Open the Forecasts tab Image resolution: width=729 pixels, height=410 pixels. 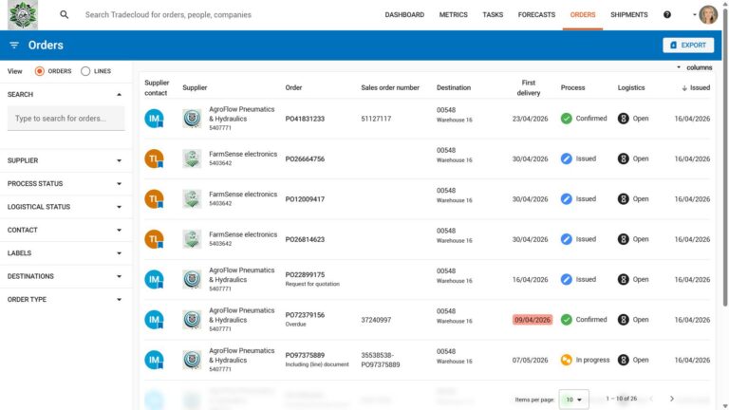(x=536, y=15)
